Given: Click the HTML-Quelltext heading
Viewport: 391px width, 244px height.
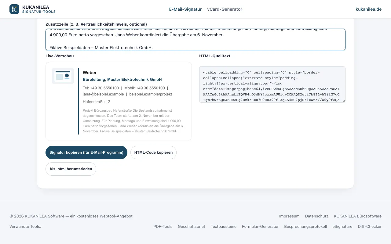Looking at the screenshot, I should [215, 56].
